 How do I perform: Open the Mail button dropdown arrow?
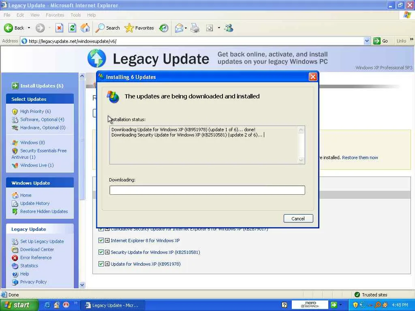(186, 28)
